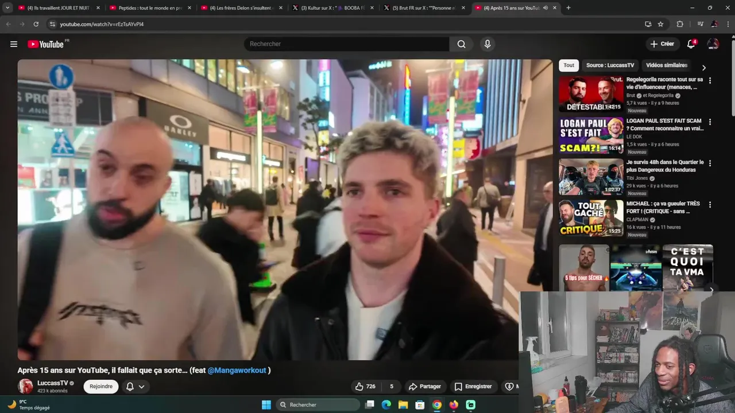735x413 pixels.
Task: Open the LuccassTV channel name link
Action: (x=53, y=383)
